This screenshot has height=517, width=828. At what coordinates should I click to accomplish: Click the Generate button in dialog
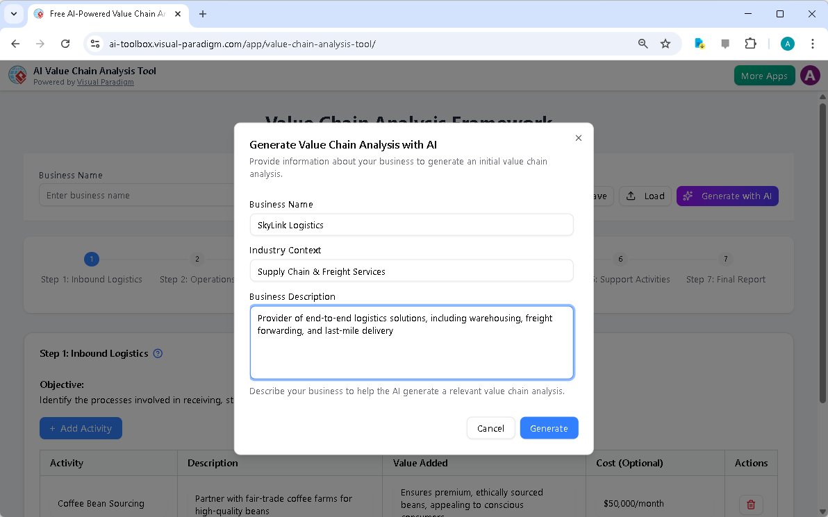549,428
